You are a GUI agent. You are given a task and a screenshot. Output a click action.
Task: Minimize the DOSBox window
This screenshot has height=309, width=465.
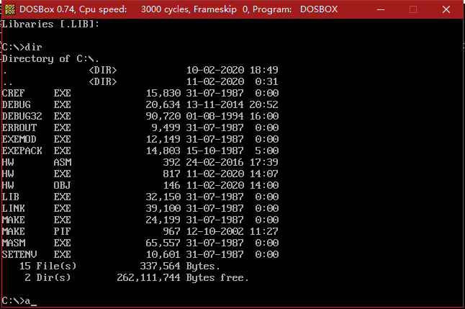(x=379, y=9)
